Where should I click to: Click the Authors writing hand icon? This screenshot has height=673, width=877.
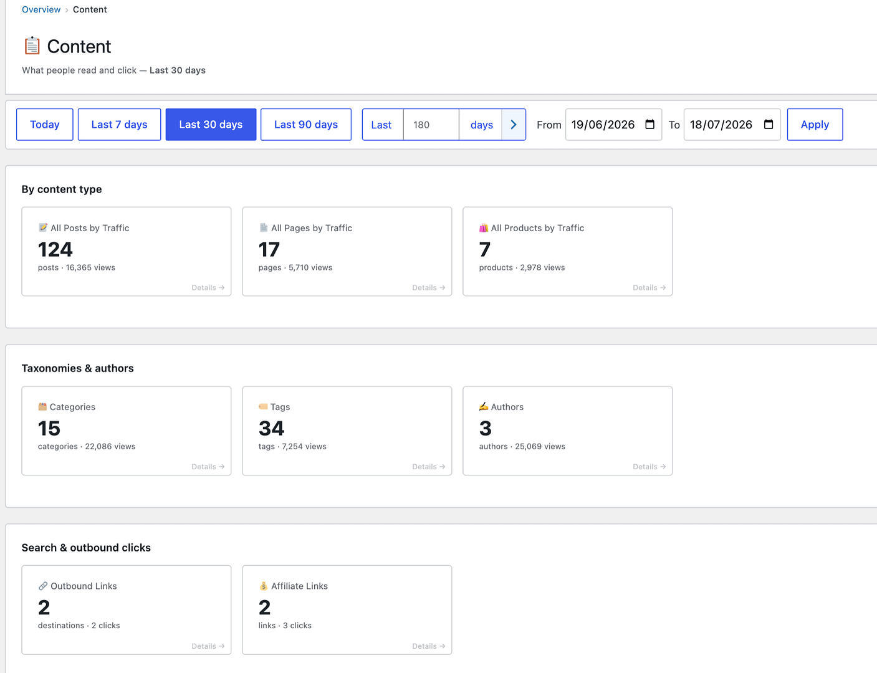click(484, 406)
